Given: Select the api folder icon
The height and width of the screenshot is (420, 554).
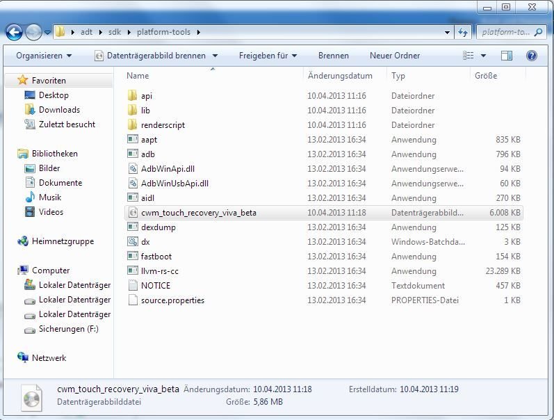Looking at the screenshot, I should (x=133, y=95).
